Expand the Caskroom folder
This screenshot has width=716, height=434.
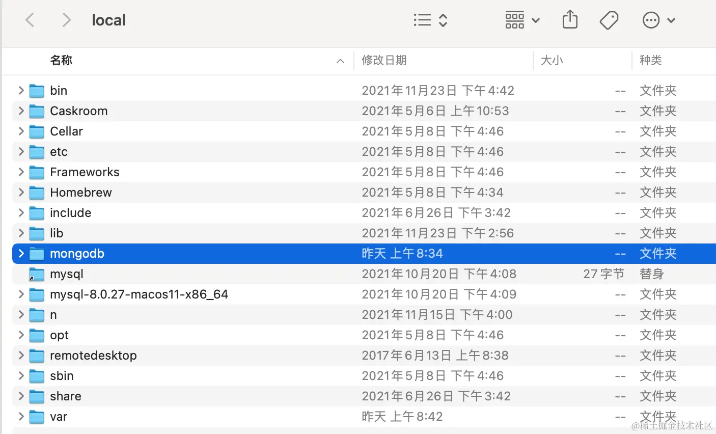click(21, 111)
